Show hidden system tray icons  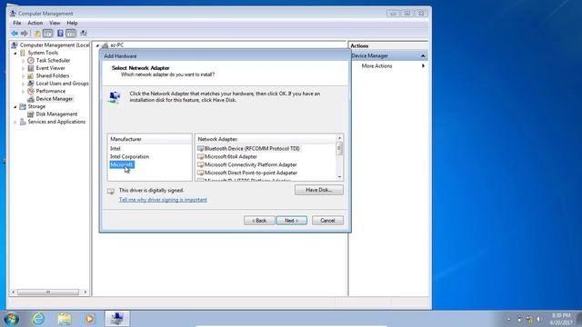click(508, 319)
